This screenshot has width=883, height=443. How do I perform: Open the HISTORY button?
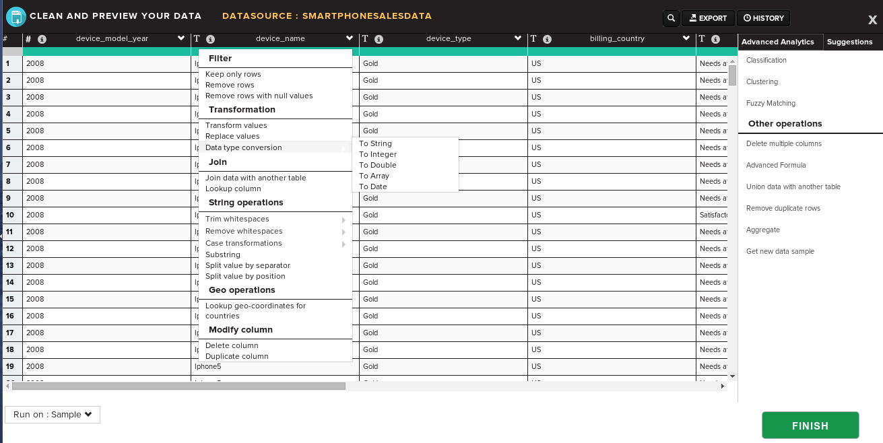[x=763, y=18]
